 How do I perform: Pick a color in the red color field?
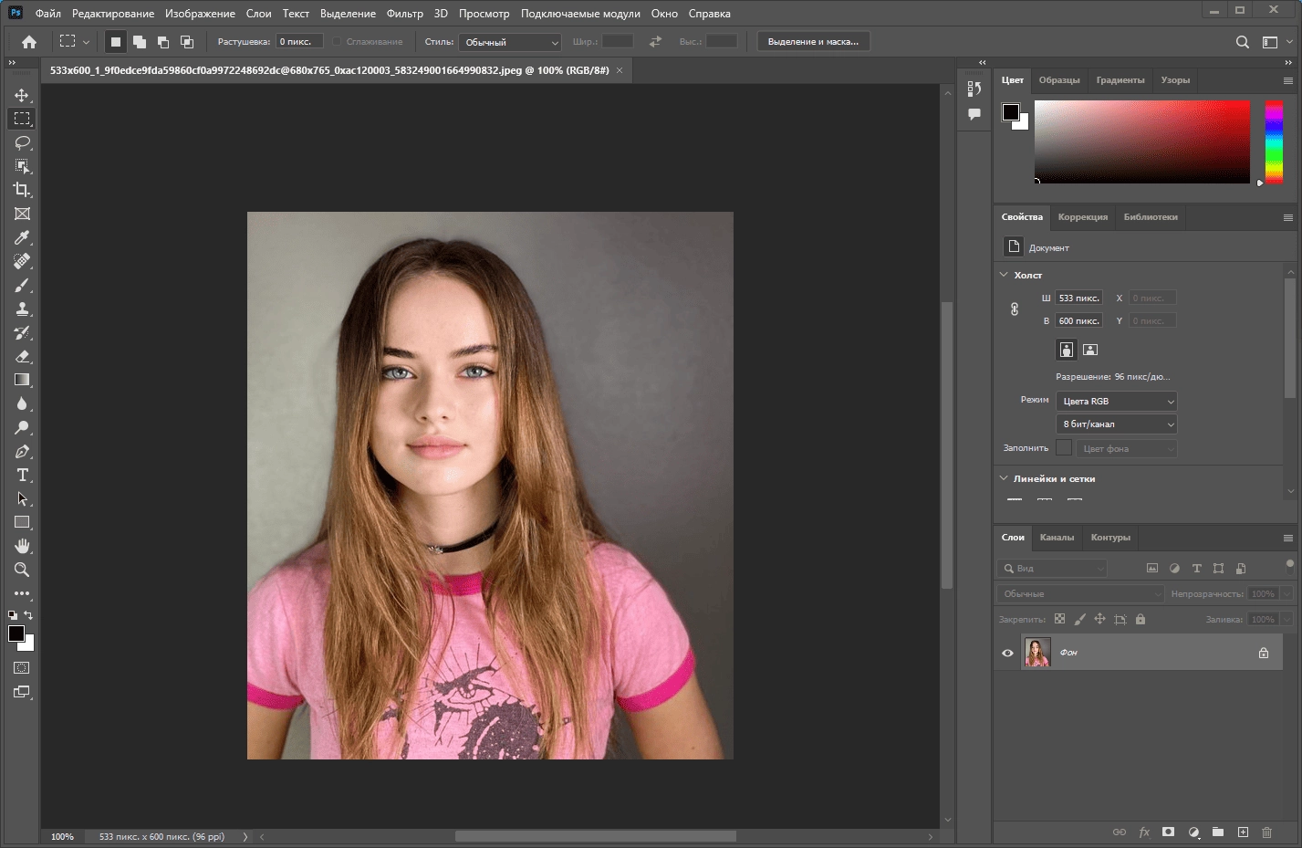coord(1141,141)
